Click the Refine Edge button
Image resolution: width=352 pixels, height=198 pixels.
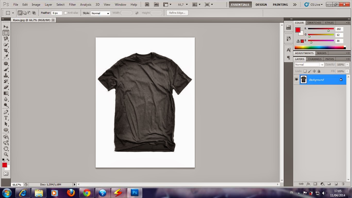tap(177, 13)
